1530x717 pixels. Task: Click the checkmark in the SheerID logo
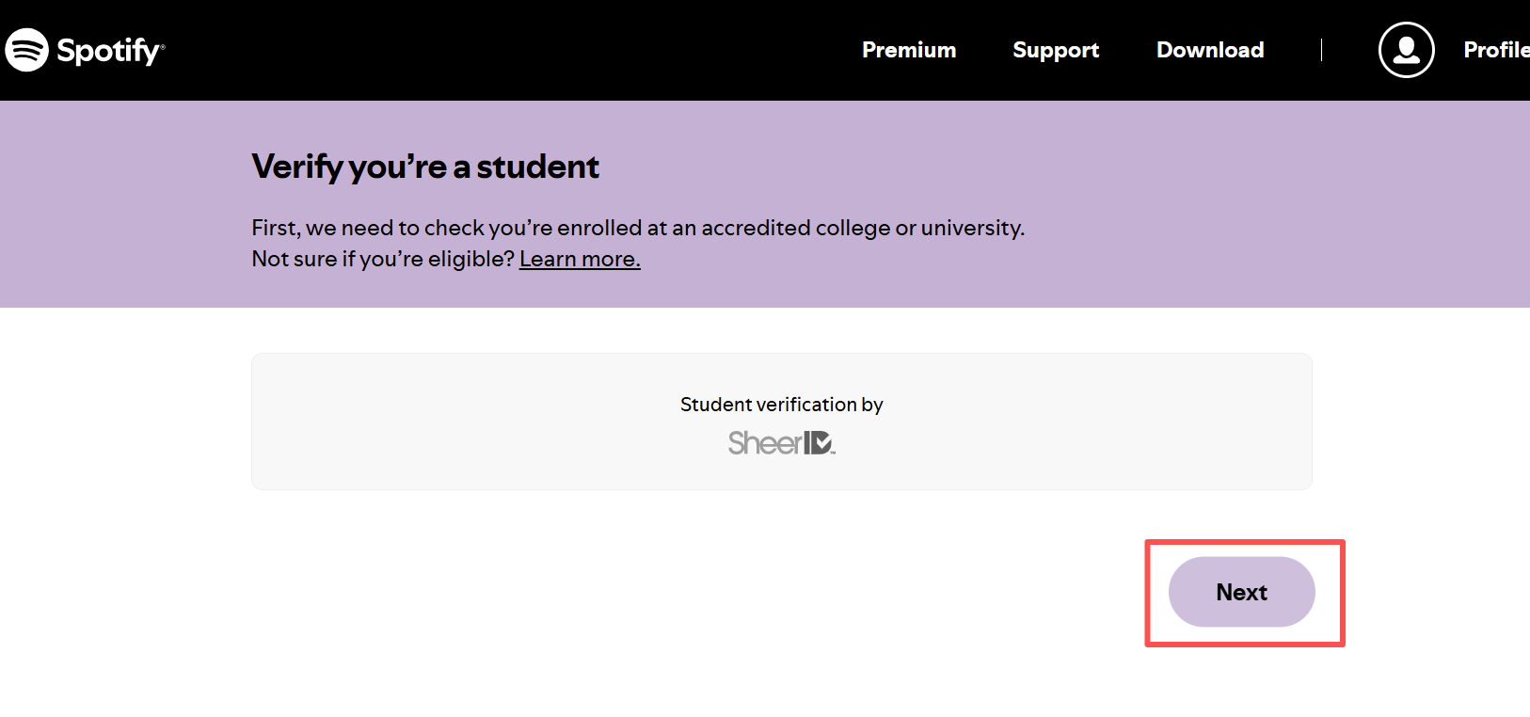coord(822,442)
